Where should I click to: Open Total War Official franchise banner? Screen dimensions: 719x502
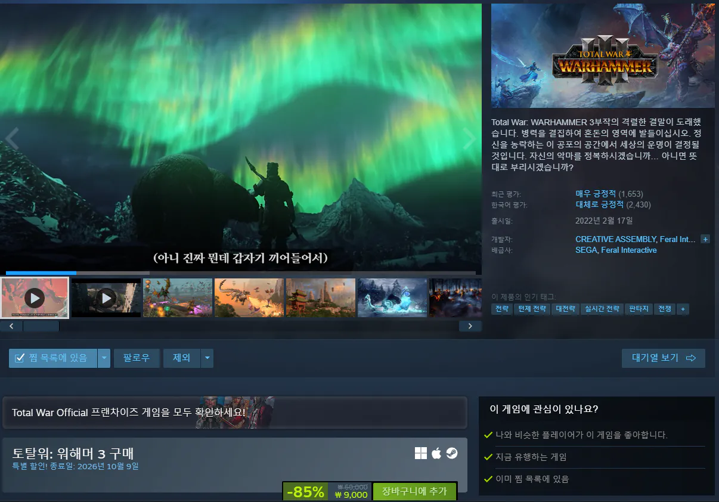(x=235, y=413)
